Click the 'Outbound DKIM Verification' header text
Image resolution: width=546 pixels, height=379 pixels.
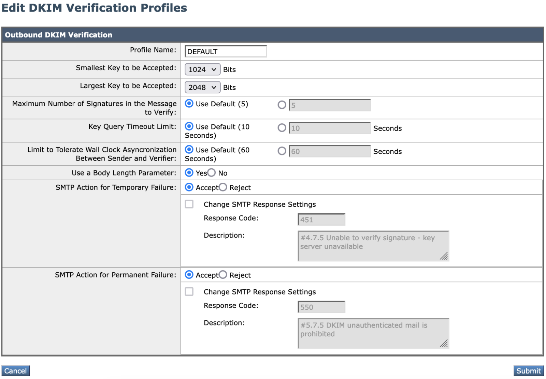point(58,35)
